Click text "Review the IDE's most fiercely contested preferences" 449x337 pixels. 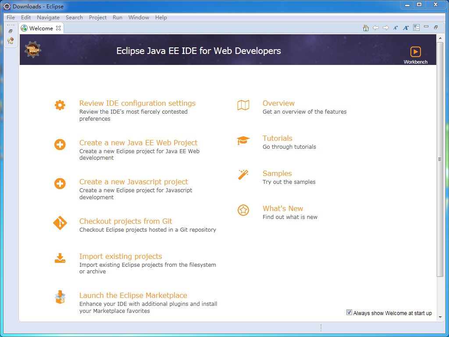pyautogui.click(x=133, y=115)
